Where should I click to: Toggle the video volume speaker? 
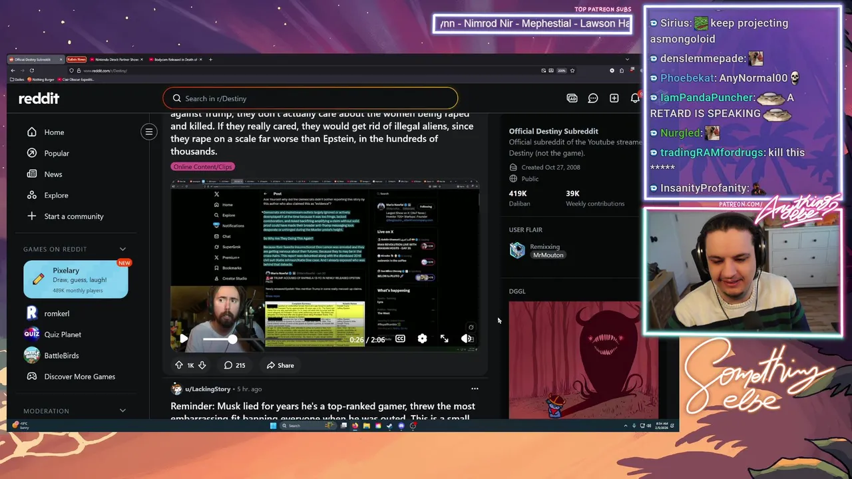click(x=466, y=339)
